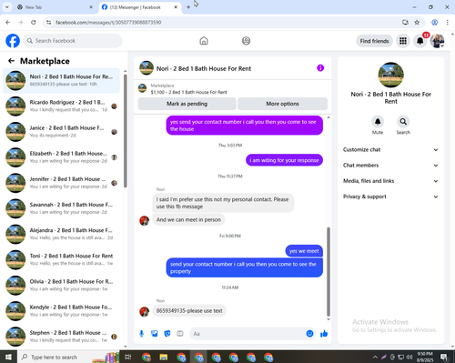Open the Jennifer conversation
The image size is (455, 363).
point(61,183)
